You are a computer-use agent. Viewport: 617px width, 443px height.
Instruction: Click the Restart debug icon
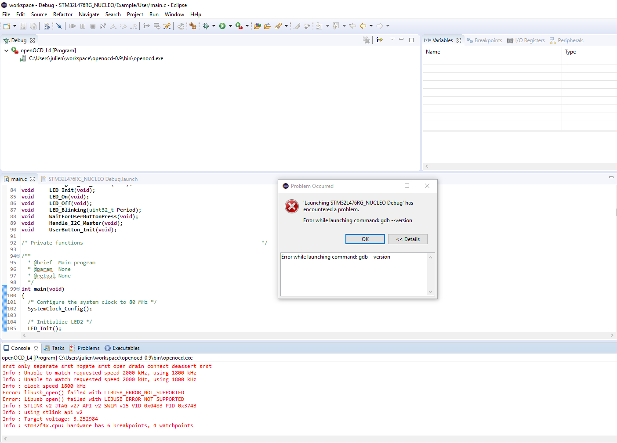click(x=181, y=26)
